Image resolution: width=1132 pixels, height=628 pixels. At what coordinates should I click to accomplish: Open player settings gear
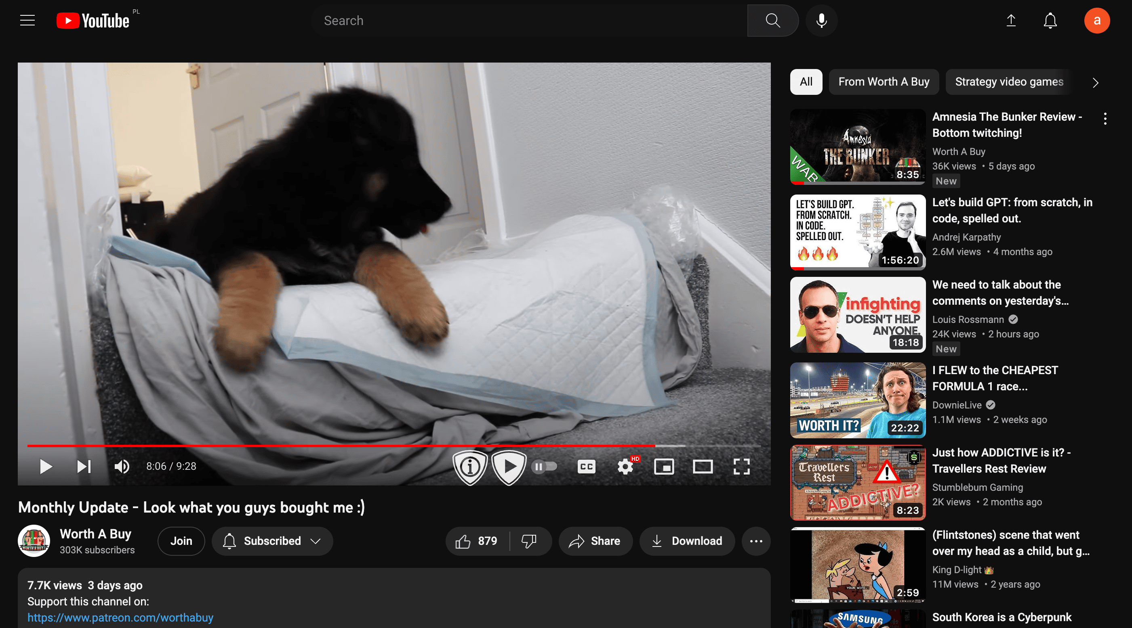tap(625, 467)
